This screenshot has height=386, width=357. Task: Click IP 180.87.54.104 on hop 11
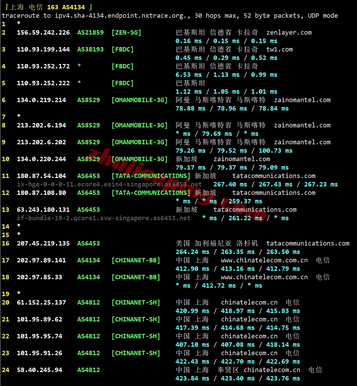pos(41,176)
